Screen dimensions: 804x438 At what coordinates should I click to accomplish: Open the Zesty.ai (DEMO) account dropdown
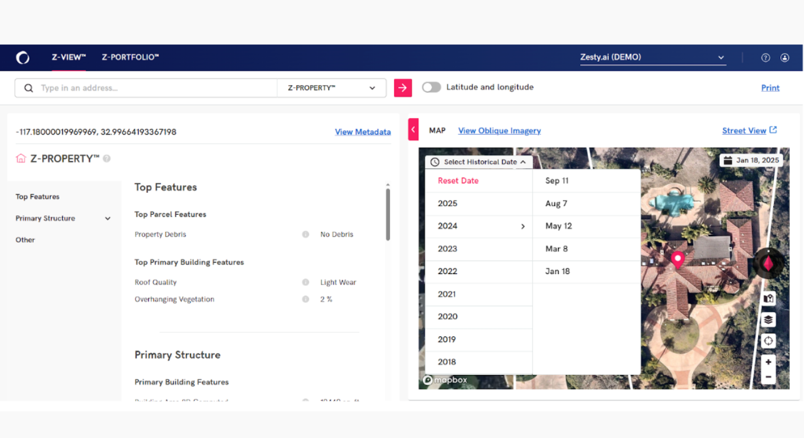[653, 58]
